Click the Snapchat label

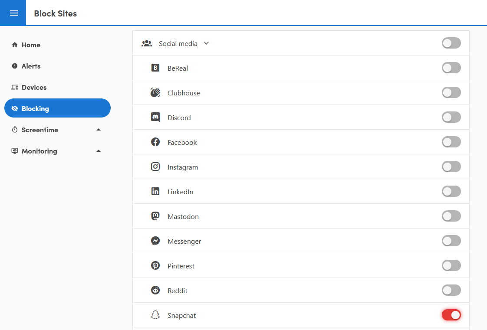[x=181, y=315]
